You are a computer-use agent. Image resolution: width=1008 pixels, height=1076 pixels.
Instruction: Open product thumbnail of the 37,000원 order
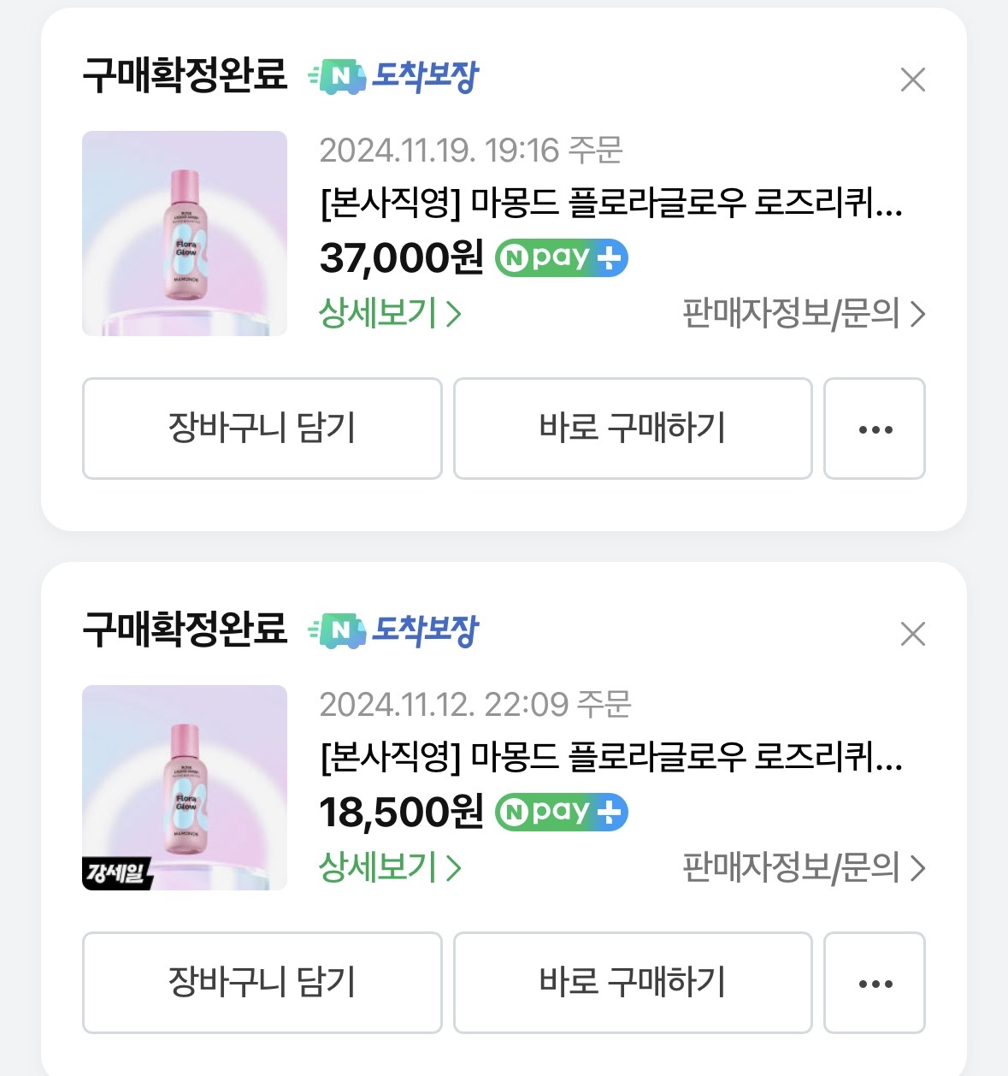click(x=185, y=234)
